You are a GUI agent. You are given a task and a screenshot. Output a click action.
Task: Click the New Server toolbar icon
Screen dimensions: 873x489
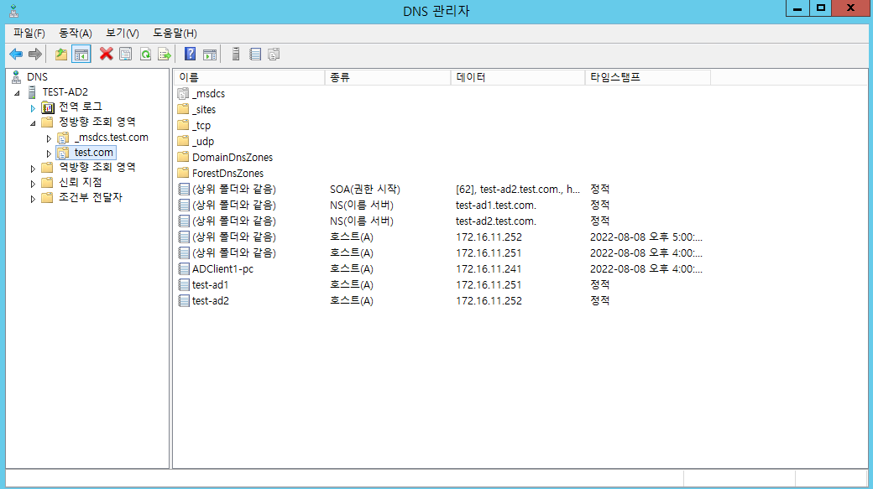point(236,54)
